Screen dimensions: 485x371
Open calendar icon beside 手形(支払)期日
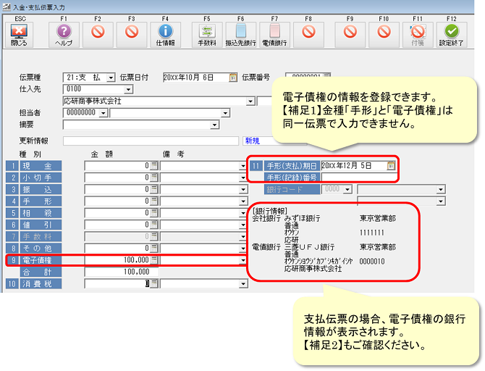[391, 166]
